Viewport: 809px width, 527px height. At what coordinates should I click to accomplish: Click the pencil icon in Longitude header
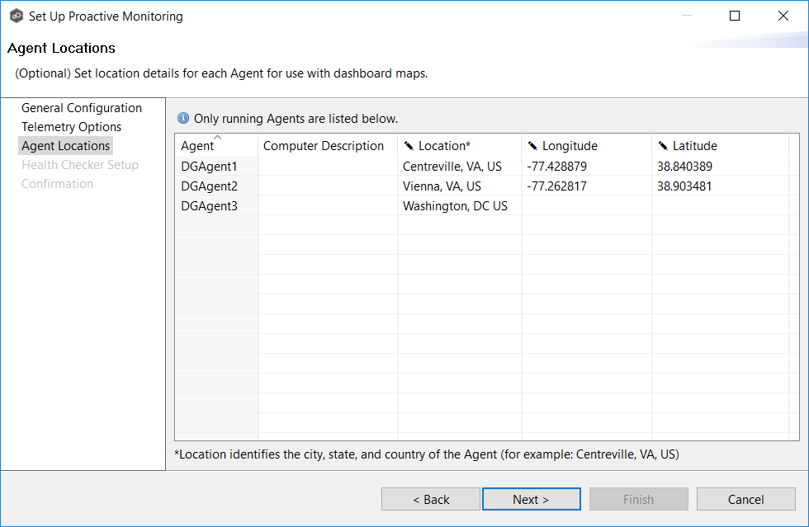pyautogui.click(x=532, y=146)
